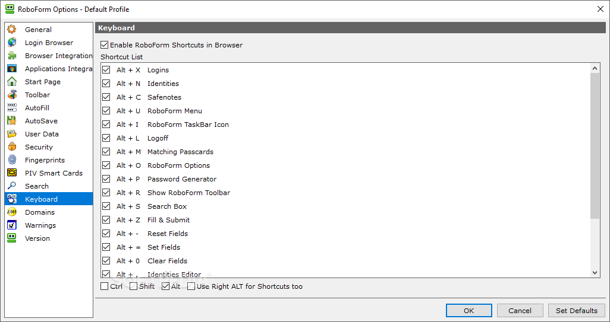The height and width of the screenshot is (322, 610).
Task: Switch to the Security settings page
Action: coord(49,147)
